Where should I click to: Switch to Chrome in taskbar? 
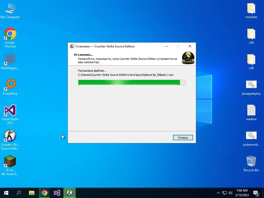pos(44,193)
